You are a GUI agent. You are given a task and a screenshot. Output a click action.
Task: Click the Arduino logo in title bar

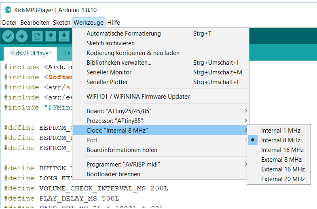(7, 10)
